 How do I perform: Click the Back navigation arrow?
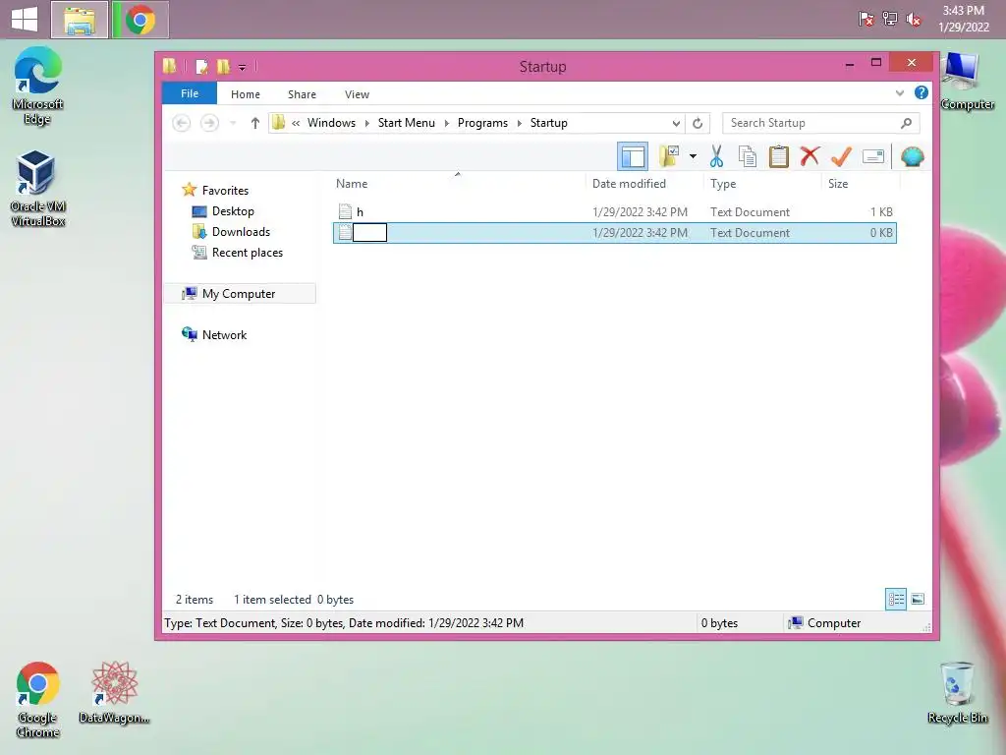pyautogui.click(x=182, y=123)
